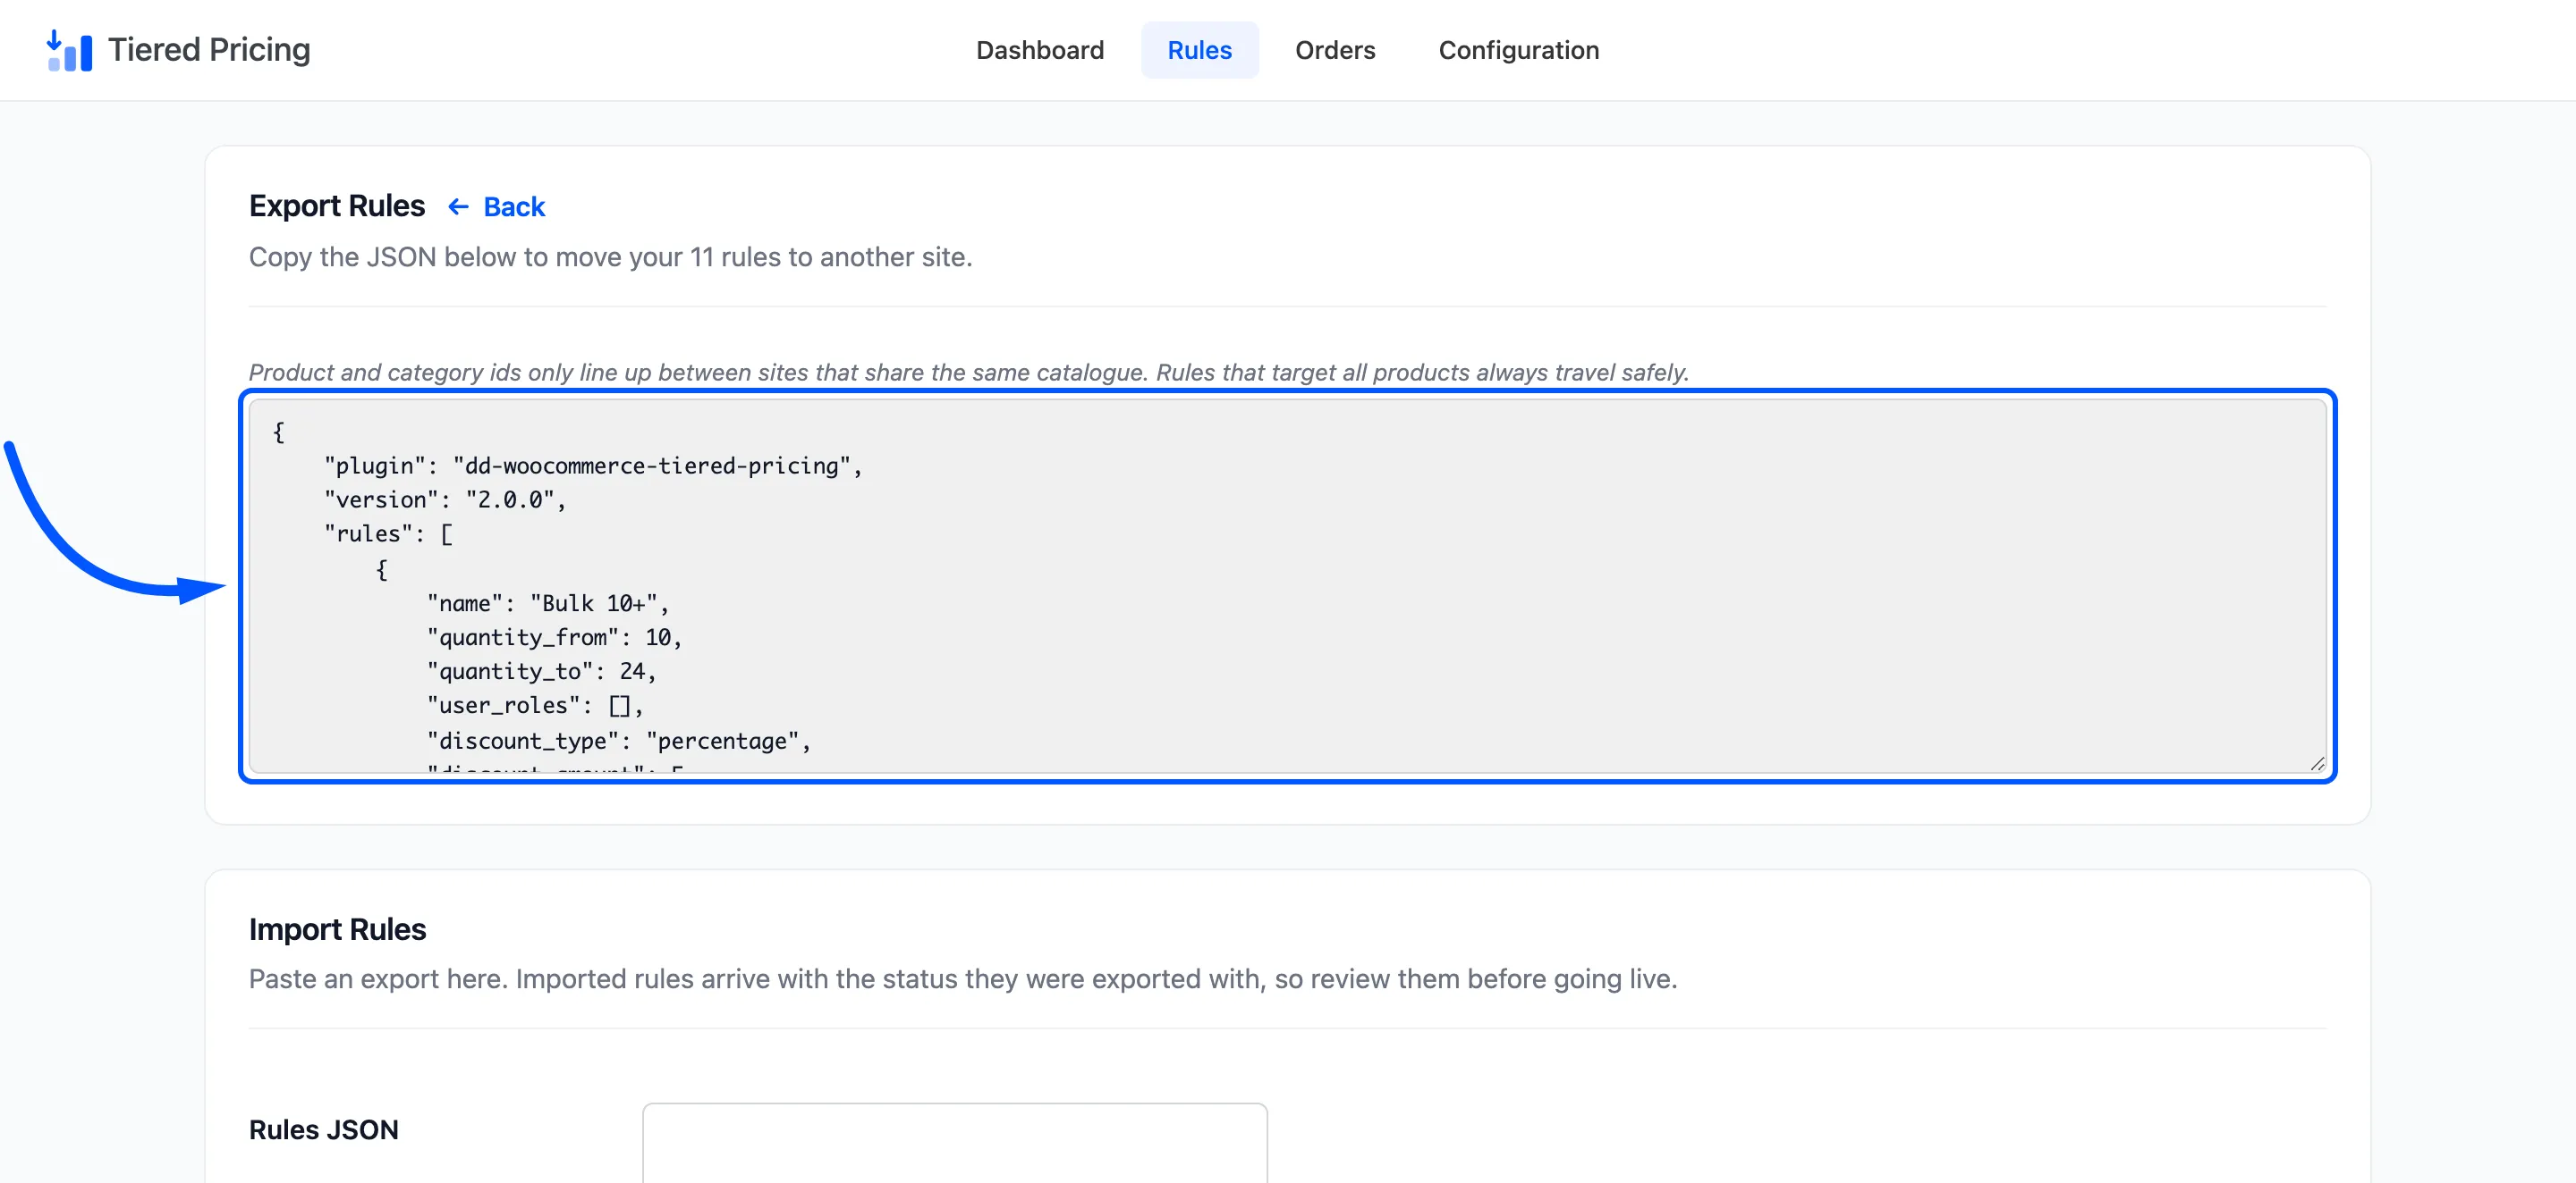
Task: Click the 'Copy the JSON below' description text
Action: (x=610, y=256)
